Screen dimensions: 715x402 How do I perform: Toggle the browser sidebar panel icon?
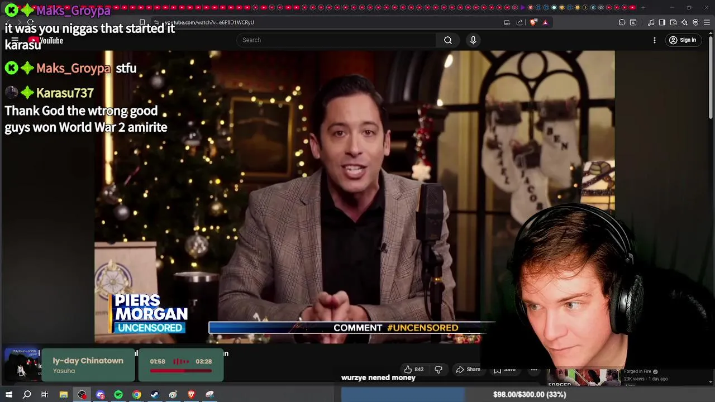coord(662,22)
